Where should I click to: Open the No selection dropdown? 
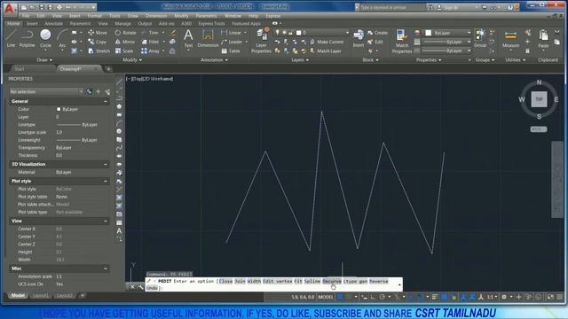[46, 91]
